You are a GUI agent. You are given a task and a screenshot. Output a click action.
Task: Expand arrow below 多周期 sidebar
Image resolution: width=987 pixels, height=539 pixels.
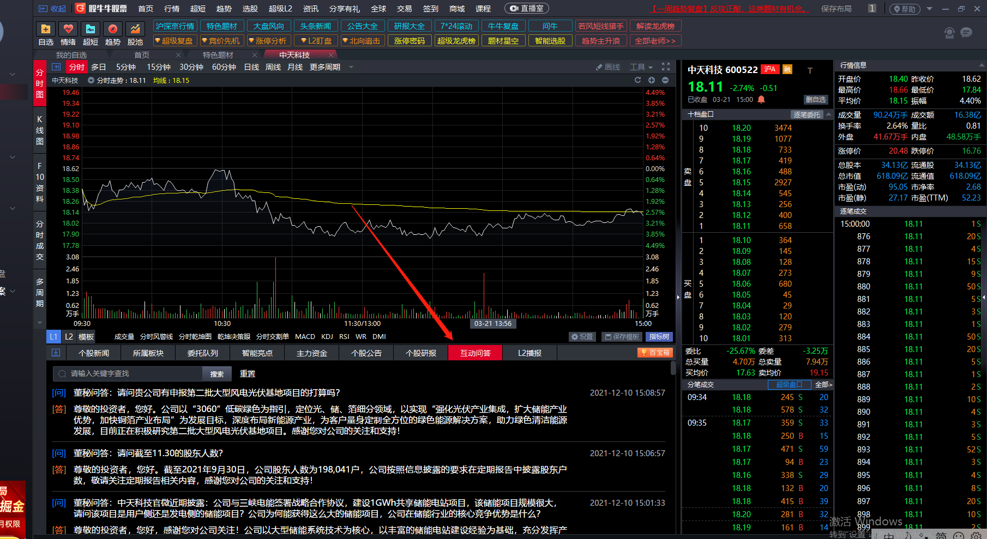[x=39, y=323]
